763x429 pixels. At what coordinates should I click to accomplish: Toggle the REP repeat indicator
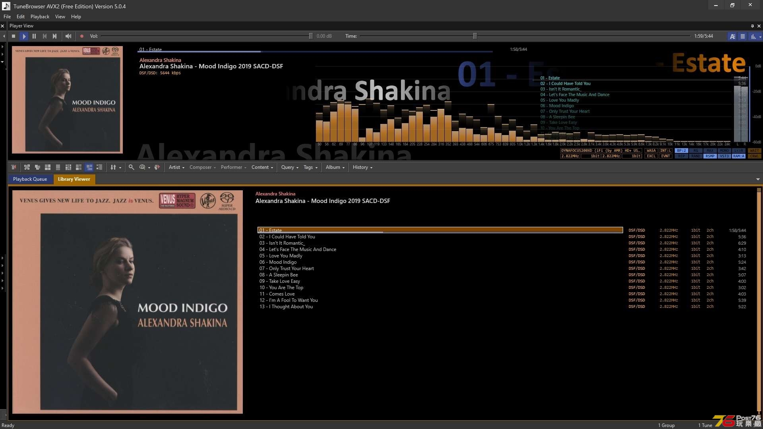pos(682,156)
